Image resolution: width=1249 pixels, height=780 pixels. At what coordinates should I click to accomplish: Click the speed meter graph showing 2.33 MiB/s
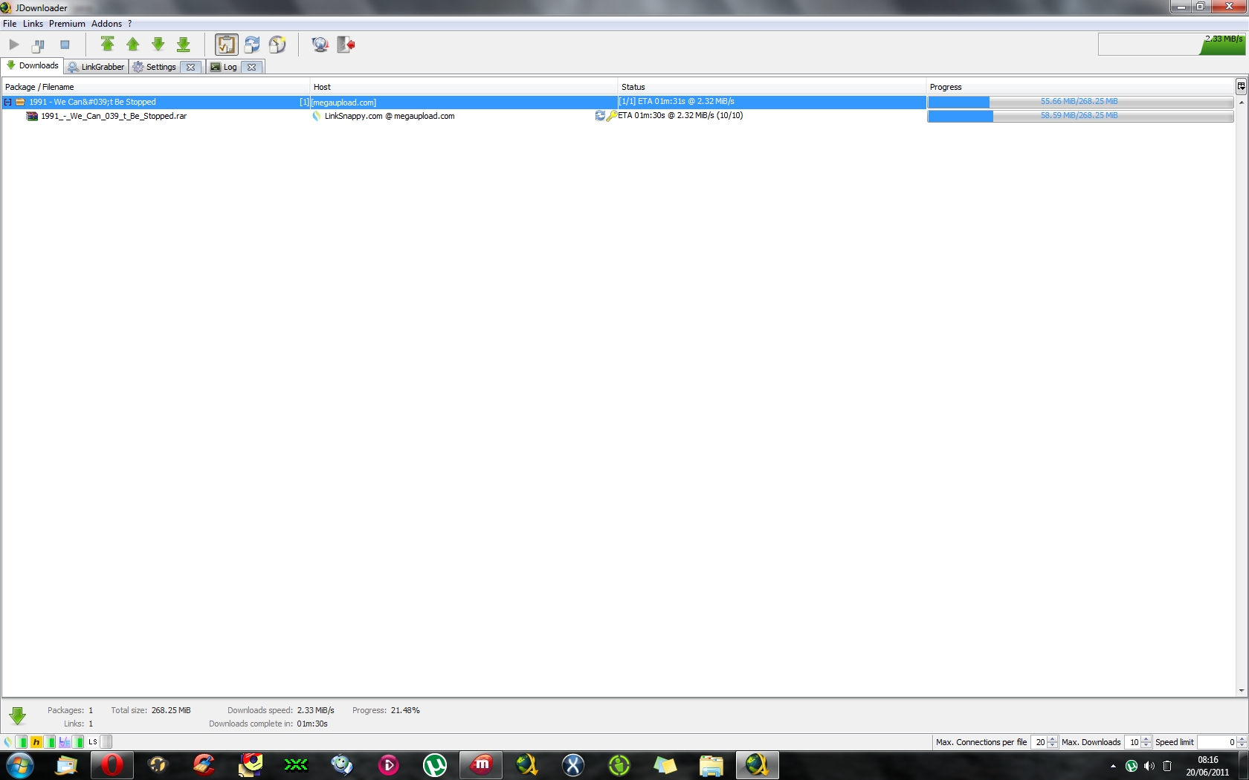point(1172,45)
